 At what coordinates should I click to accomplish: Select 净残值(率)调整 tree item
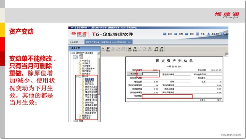pyautogui.click(x=91, y=100)
